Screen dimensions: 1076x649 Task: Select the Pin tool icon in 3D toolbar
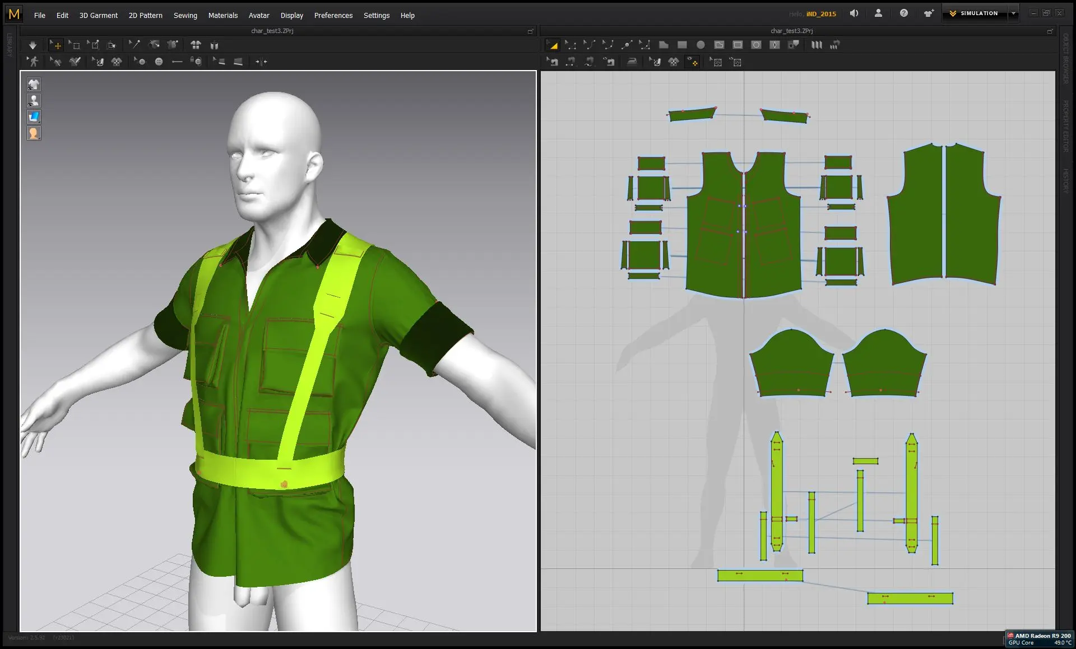(133, 45)
